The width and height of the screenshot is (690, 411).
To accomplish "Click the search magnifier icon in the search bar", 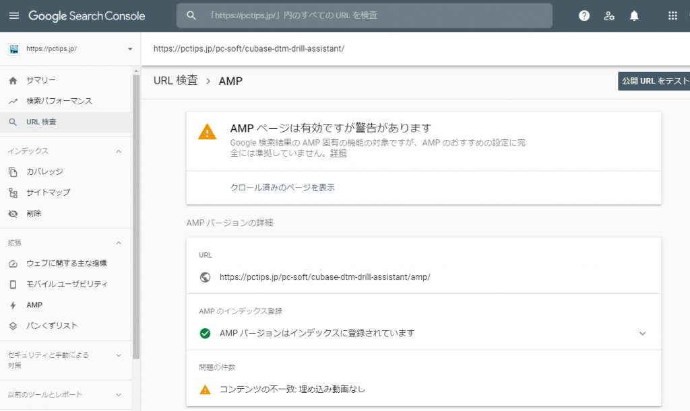I will click(191, 15).
